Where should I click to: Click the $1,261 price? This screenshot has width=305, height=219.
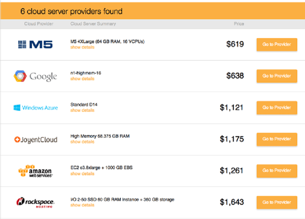tap(232, 170)
